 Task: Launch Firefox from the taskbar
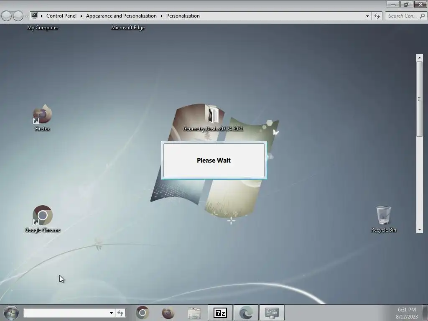click(x=168, y=313)
